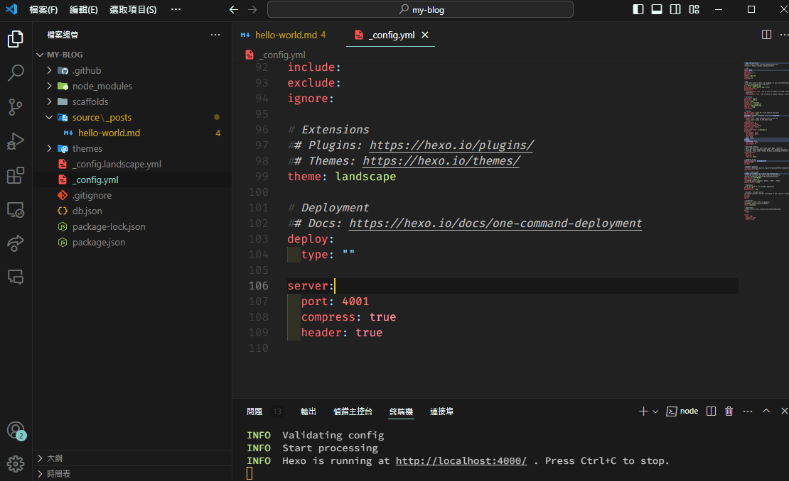Split the editor to the right
Image resolution: width=789 pixels, height=481 pixels.
[766, 35]
